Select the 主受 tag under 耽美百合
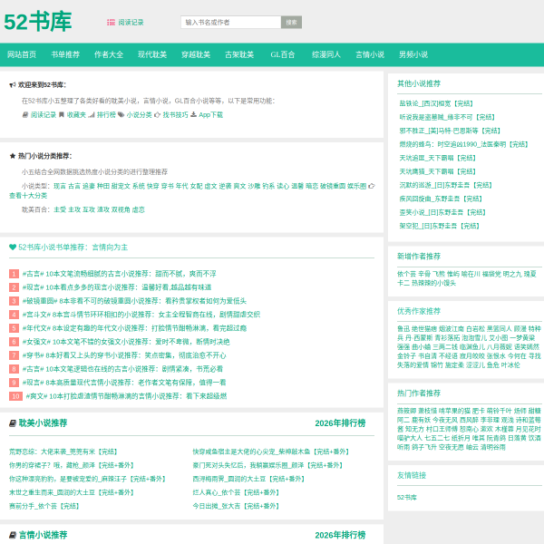 click(60, 209)
